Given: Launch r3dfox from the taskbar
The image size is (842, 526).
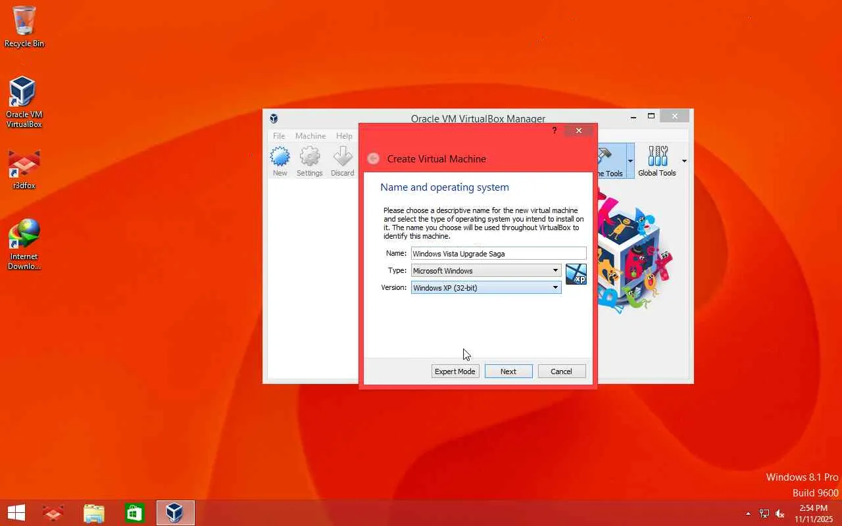Looking at the screenshot, I should click(x=53, y=513).
